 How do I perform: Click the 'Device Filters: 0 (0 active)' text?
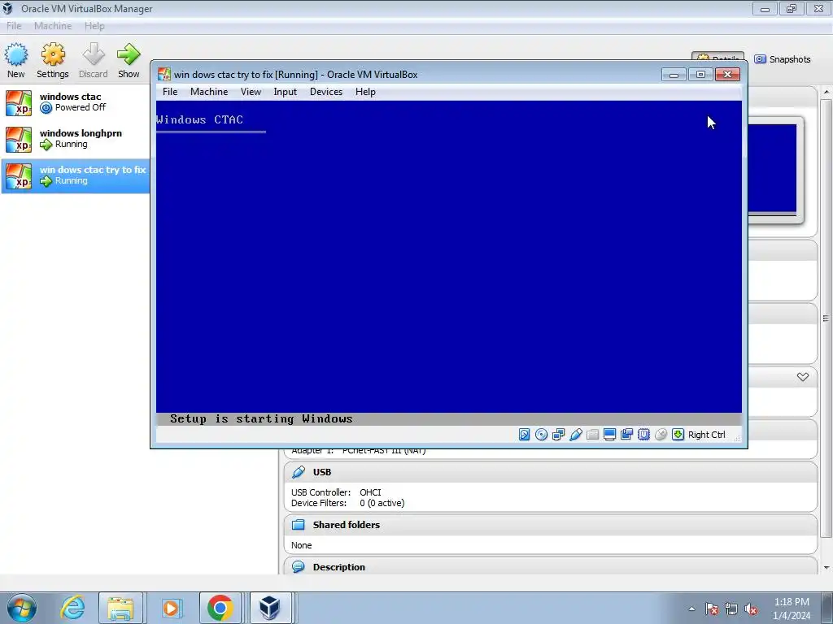tap(347, 503)
